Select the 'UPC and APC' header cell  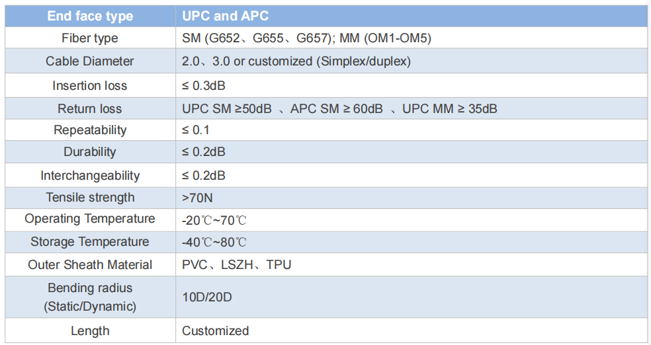pyautogui.click(x=412, y=16)
